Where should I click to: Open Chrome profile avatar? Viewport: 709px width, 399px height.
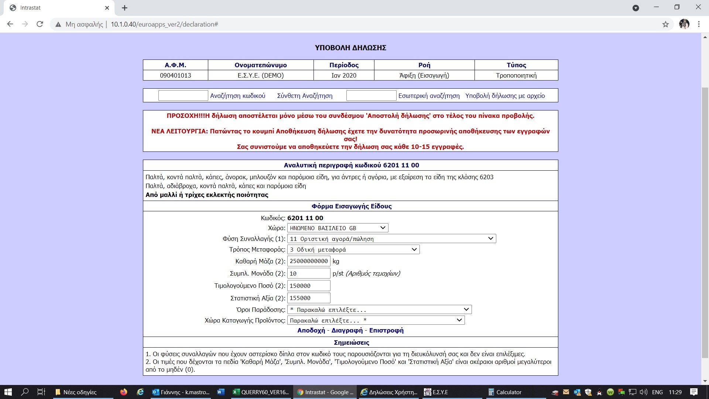pos(684,24)
